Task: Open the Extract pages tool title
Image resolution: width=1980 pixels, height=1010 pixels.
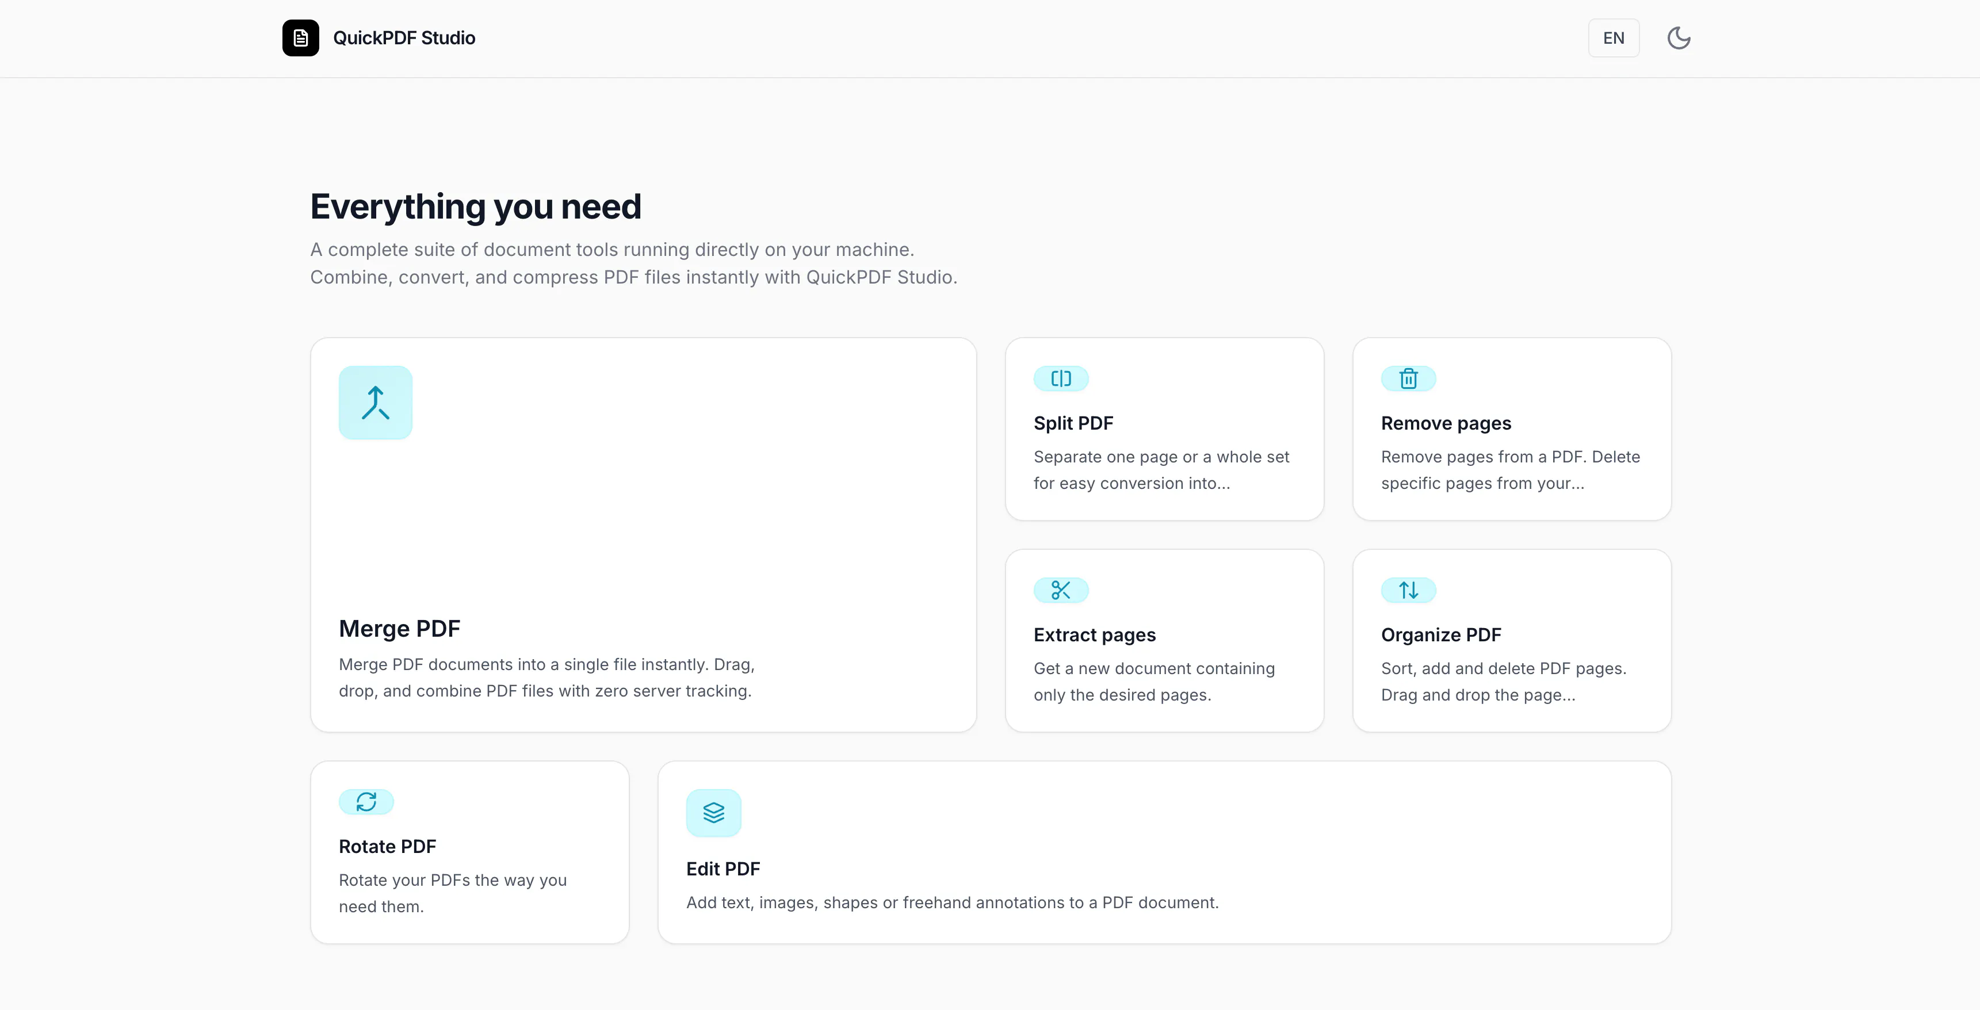Action: pyautogui.click(x=1095, y=634)
